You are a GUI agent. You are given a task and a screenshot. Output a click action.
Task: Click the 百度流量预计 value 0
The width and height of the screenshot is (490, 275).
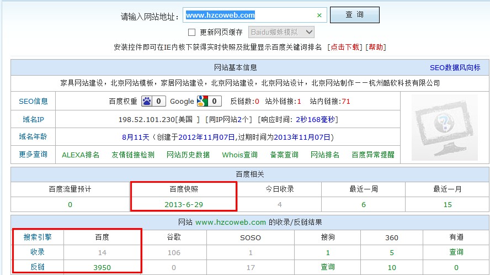pyautogui.click(x=70, y=205)
